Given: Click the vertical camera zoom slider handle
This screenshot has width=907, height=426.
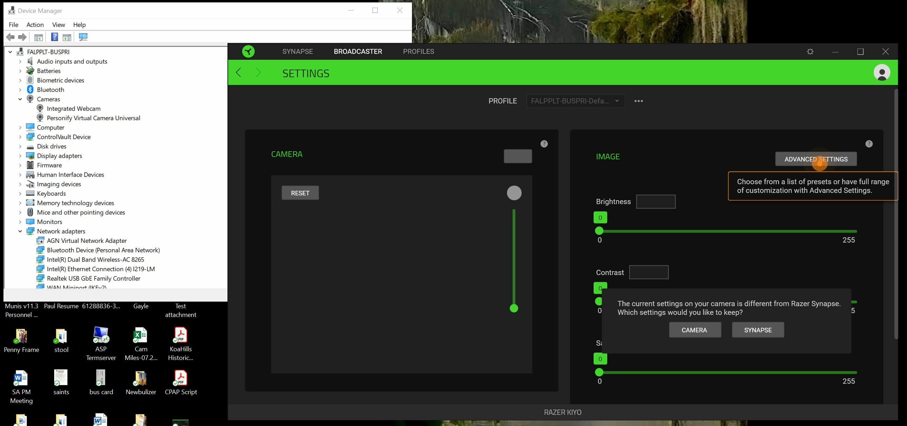Looking at the screenshot, I should coord(514,309).
